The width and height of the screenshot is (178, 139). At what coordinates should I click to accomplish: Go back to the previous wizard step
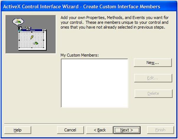point(99,130)
